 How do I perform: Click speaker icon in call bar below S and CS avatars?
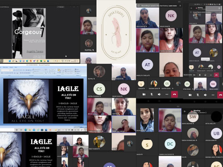coord(159,94)
